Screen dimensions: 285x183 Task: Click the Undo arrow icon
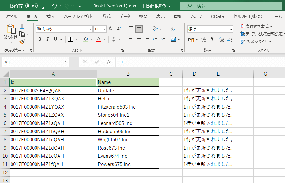(x=54, y=6)
